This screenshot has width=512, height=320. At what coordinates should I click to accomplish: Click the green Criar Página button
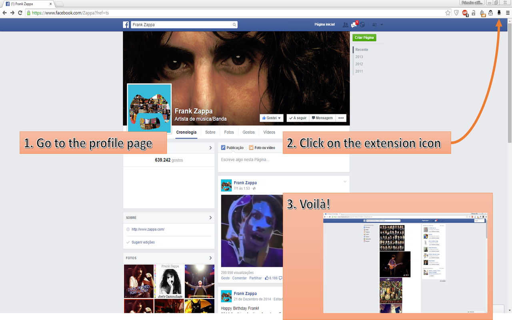[x=364, y=38]
